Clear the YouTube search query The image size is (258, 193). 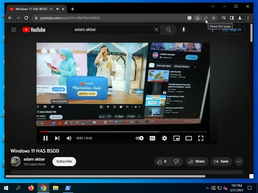156,30
